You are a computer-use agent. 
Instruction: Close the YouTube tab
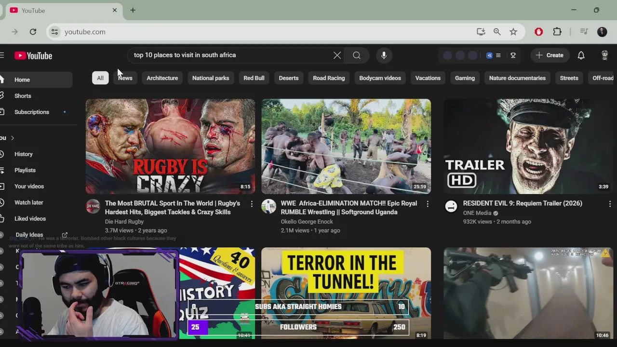click(115, 10)
